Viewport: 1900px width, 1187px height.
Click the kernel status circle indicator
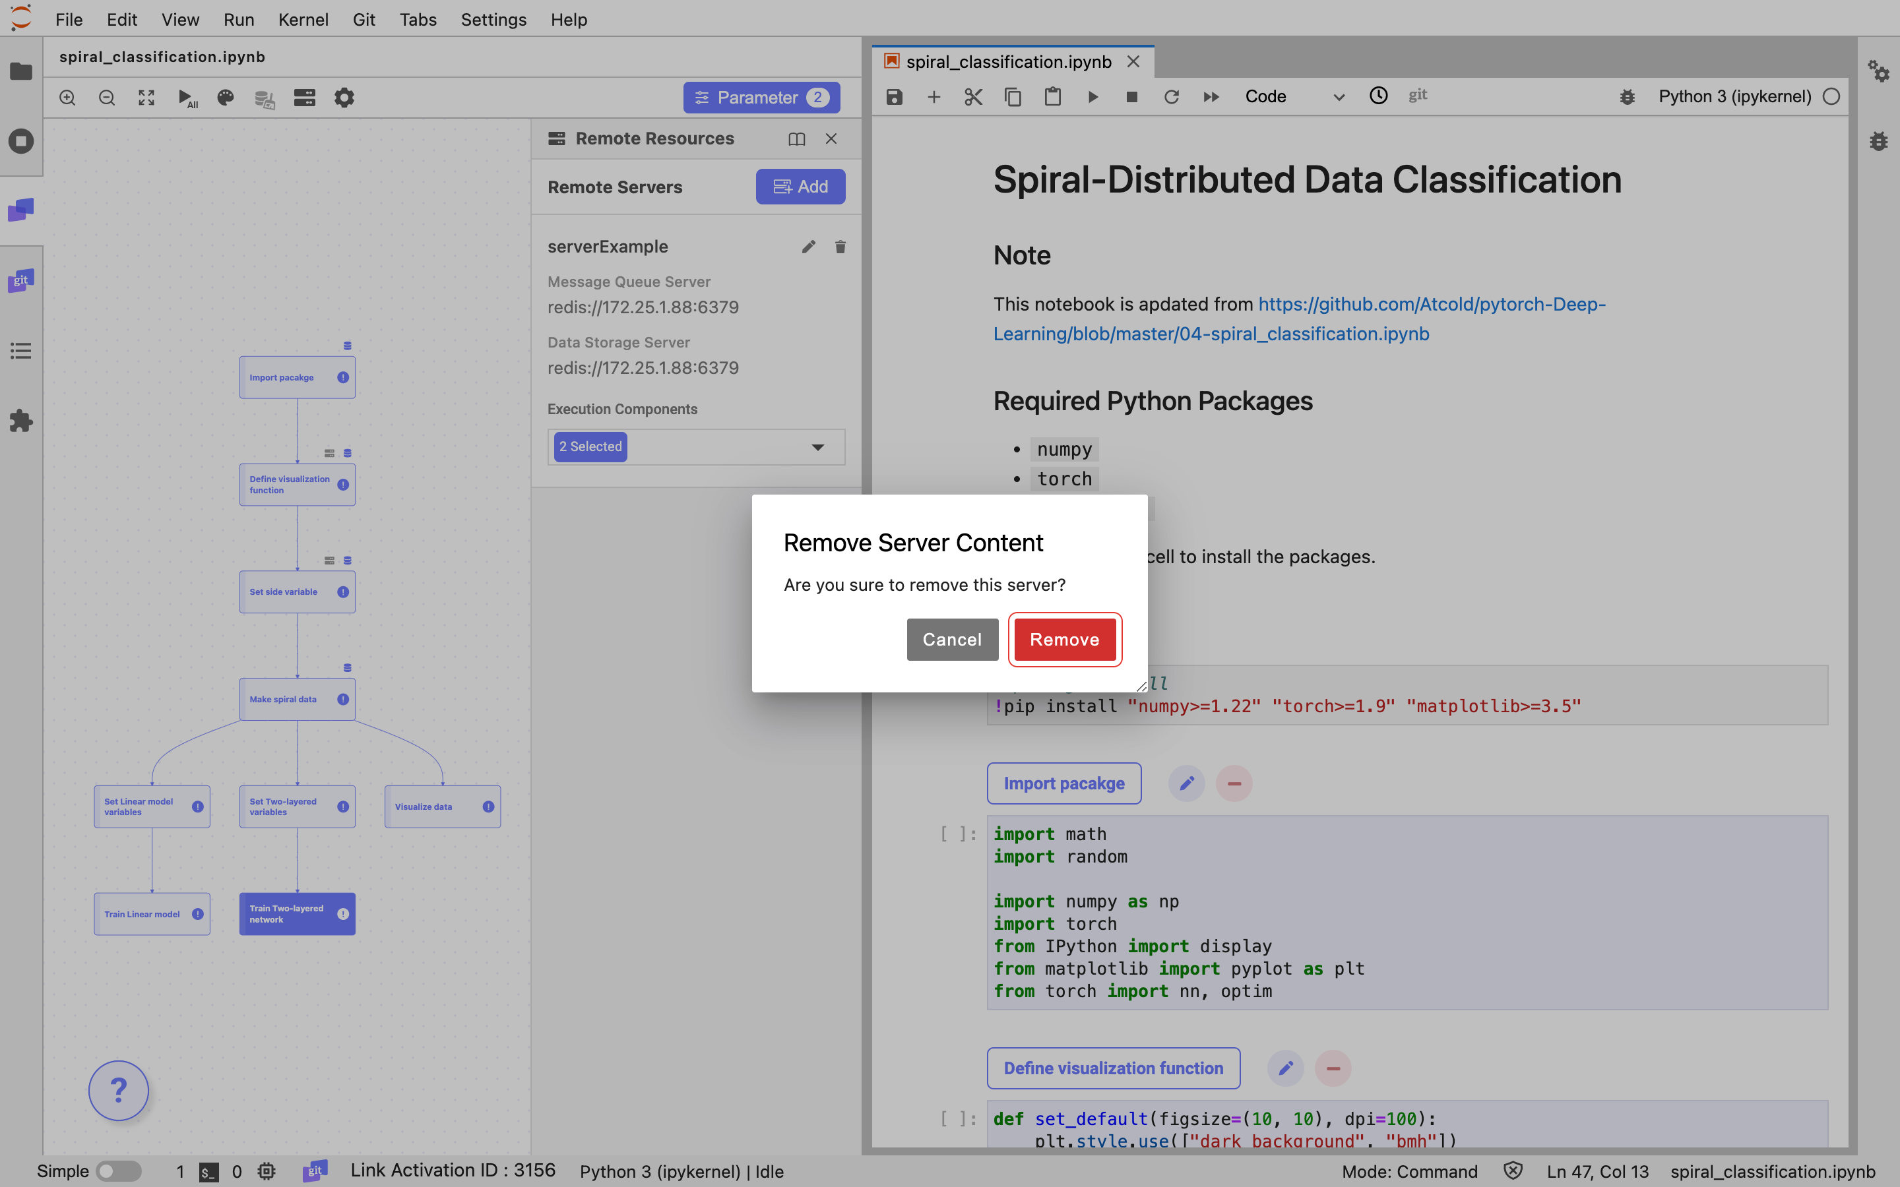(1831, 96)
